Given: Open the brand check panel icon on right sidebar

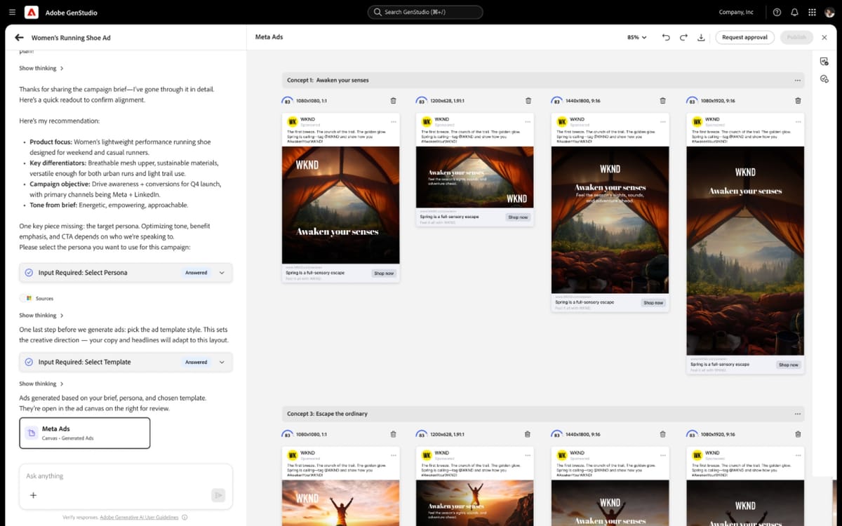Looking at the screenshot, I should pyautogui.click(x=824, y=62).
